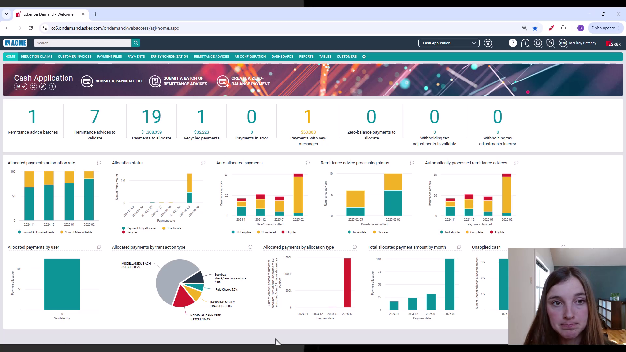Open the filter funnel menu

(488, 43)
